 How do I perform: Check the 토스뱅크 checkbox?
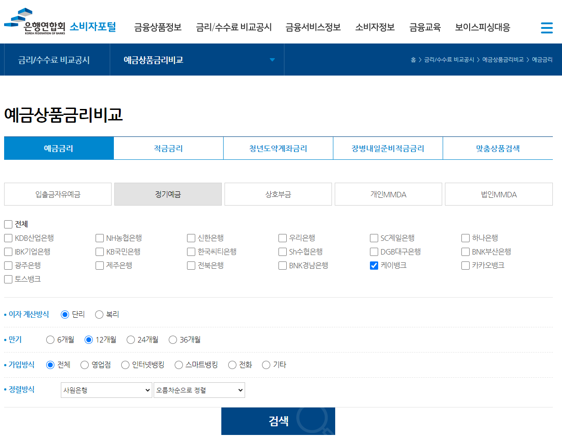coord(8,279)
